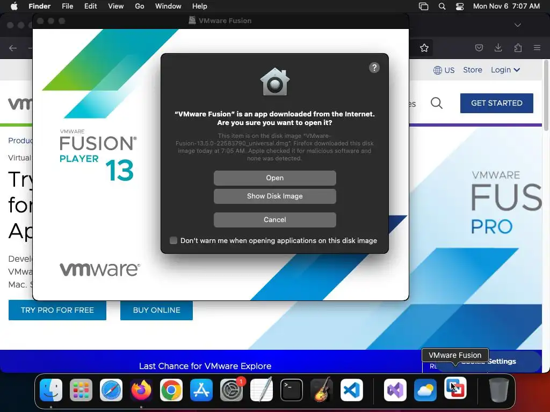Click the Firefox page vertical scrollbar

546,95
